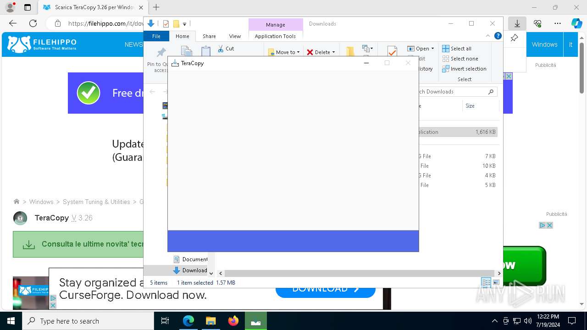Click the FileHippo logo
The width and height of the screenshot is (587, 330).
[42, 44]
